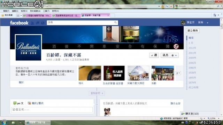Open the address bar history dropdown arrow

point(159,6)
